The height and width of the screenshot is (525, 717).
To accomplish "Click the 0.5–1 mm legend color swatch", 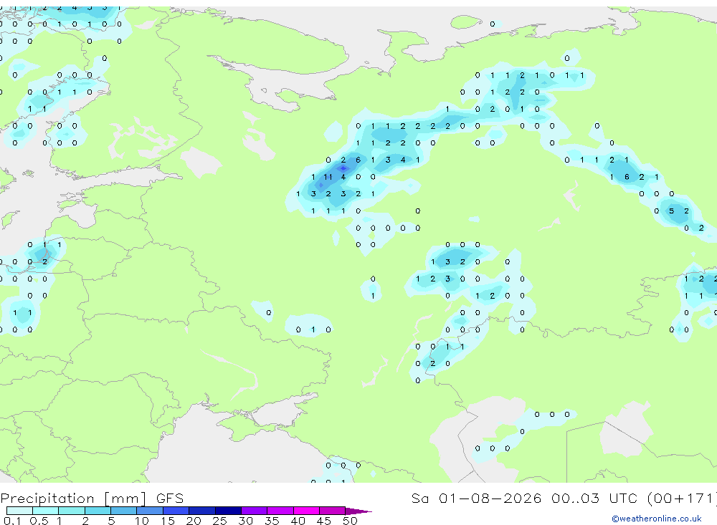I will tap(45, 511).
